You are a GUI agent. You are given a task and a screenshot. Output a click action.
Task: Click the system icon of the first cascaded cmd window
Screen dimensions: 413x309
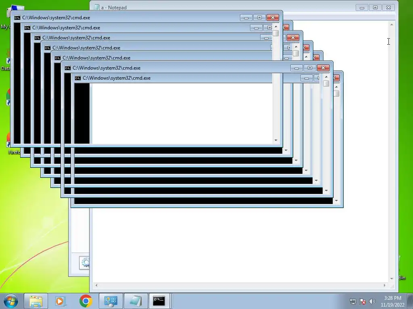[x=17, y=18]
